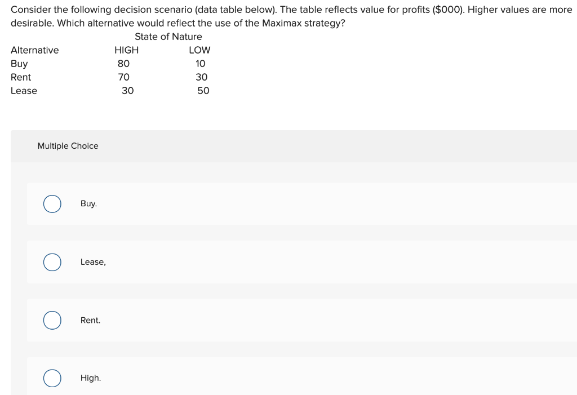Click the Rent row in the table
This screenshot has width=577, height=395.
point(20,77)
